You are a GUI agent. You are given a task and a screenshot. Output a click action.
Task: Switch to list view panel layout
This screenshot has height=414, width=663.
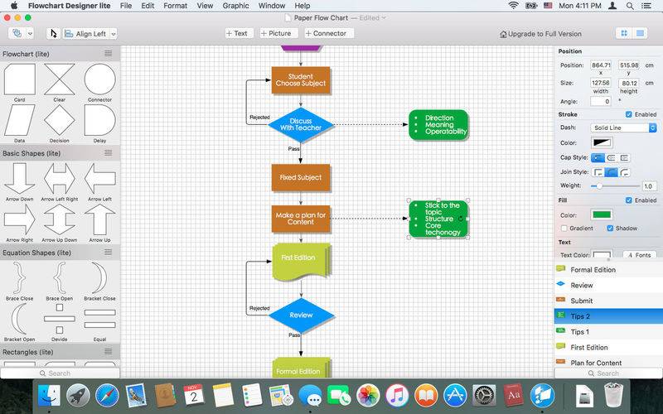pyautogui.click(x=640, y=33)
